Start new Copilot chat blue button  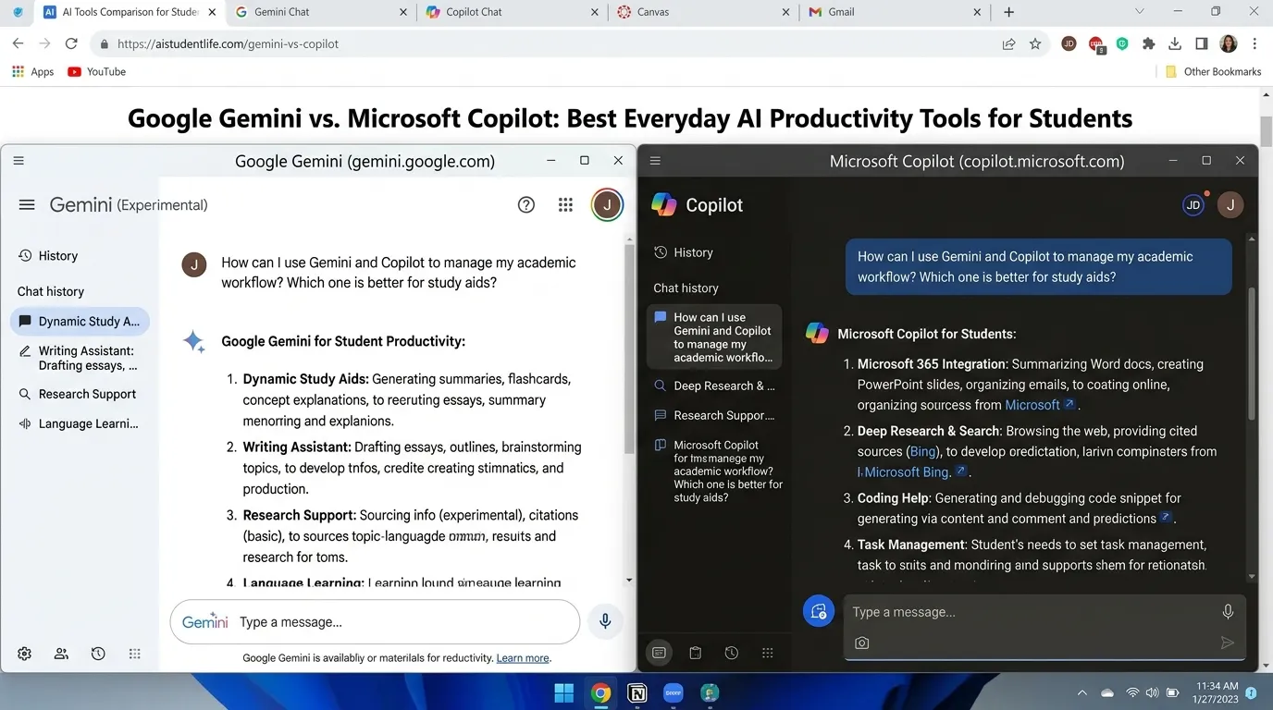point(819,611)
